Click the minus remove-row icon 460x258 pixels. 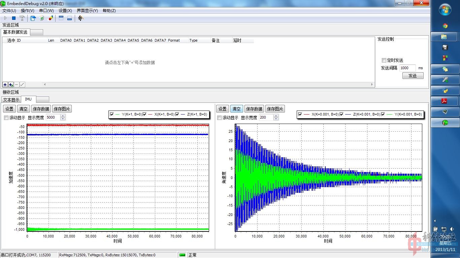click(17, 85)
